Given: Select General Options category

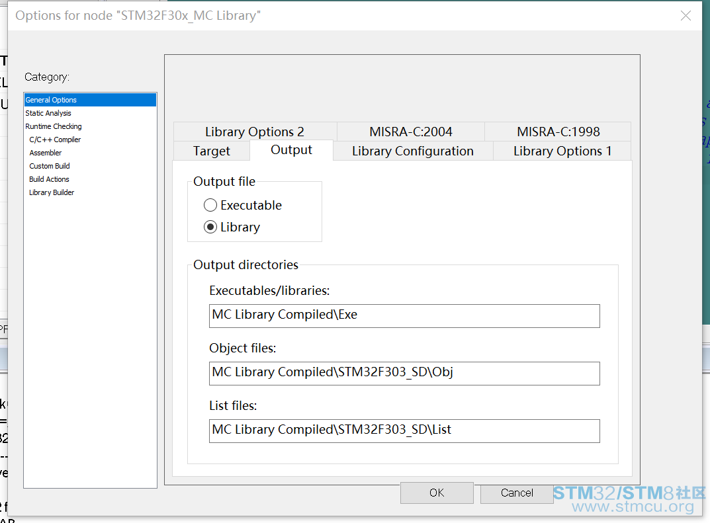Looking at the screenshot, I should tap(90, 100).
